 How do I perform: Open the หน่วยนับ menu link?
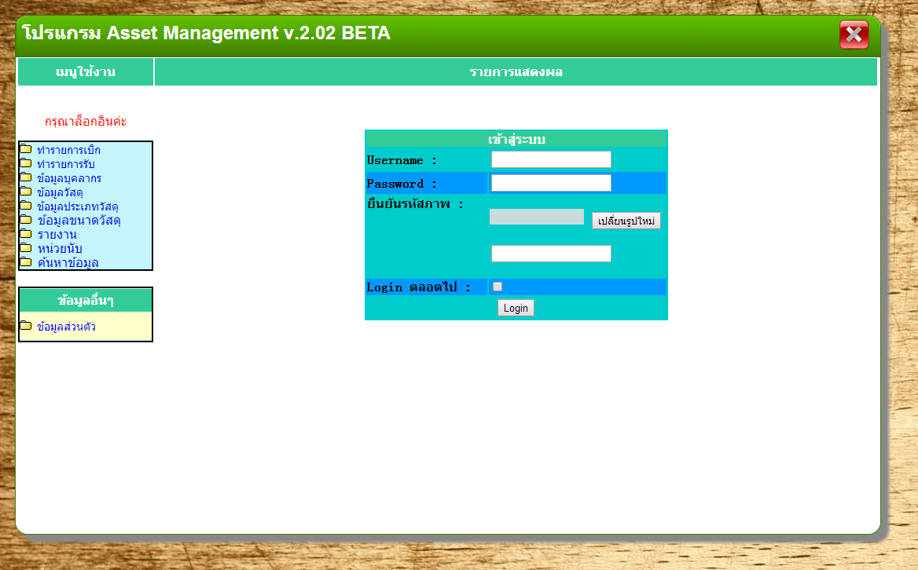coord(60,248)
